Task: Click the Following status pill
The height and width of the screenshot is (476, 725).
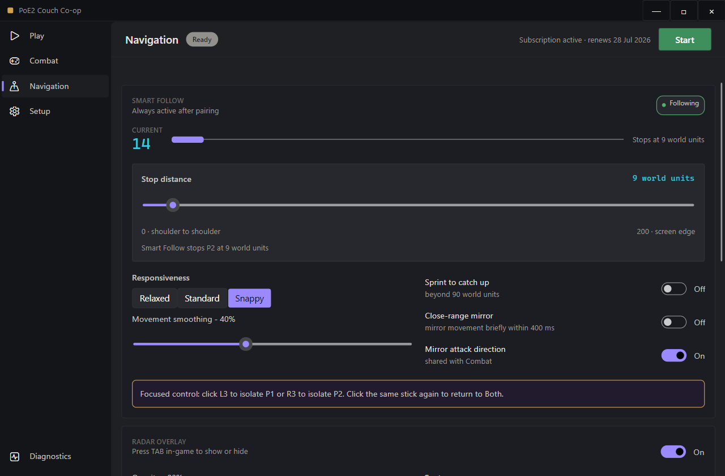Action: coord(680,105)
